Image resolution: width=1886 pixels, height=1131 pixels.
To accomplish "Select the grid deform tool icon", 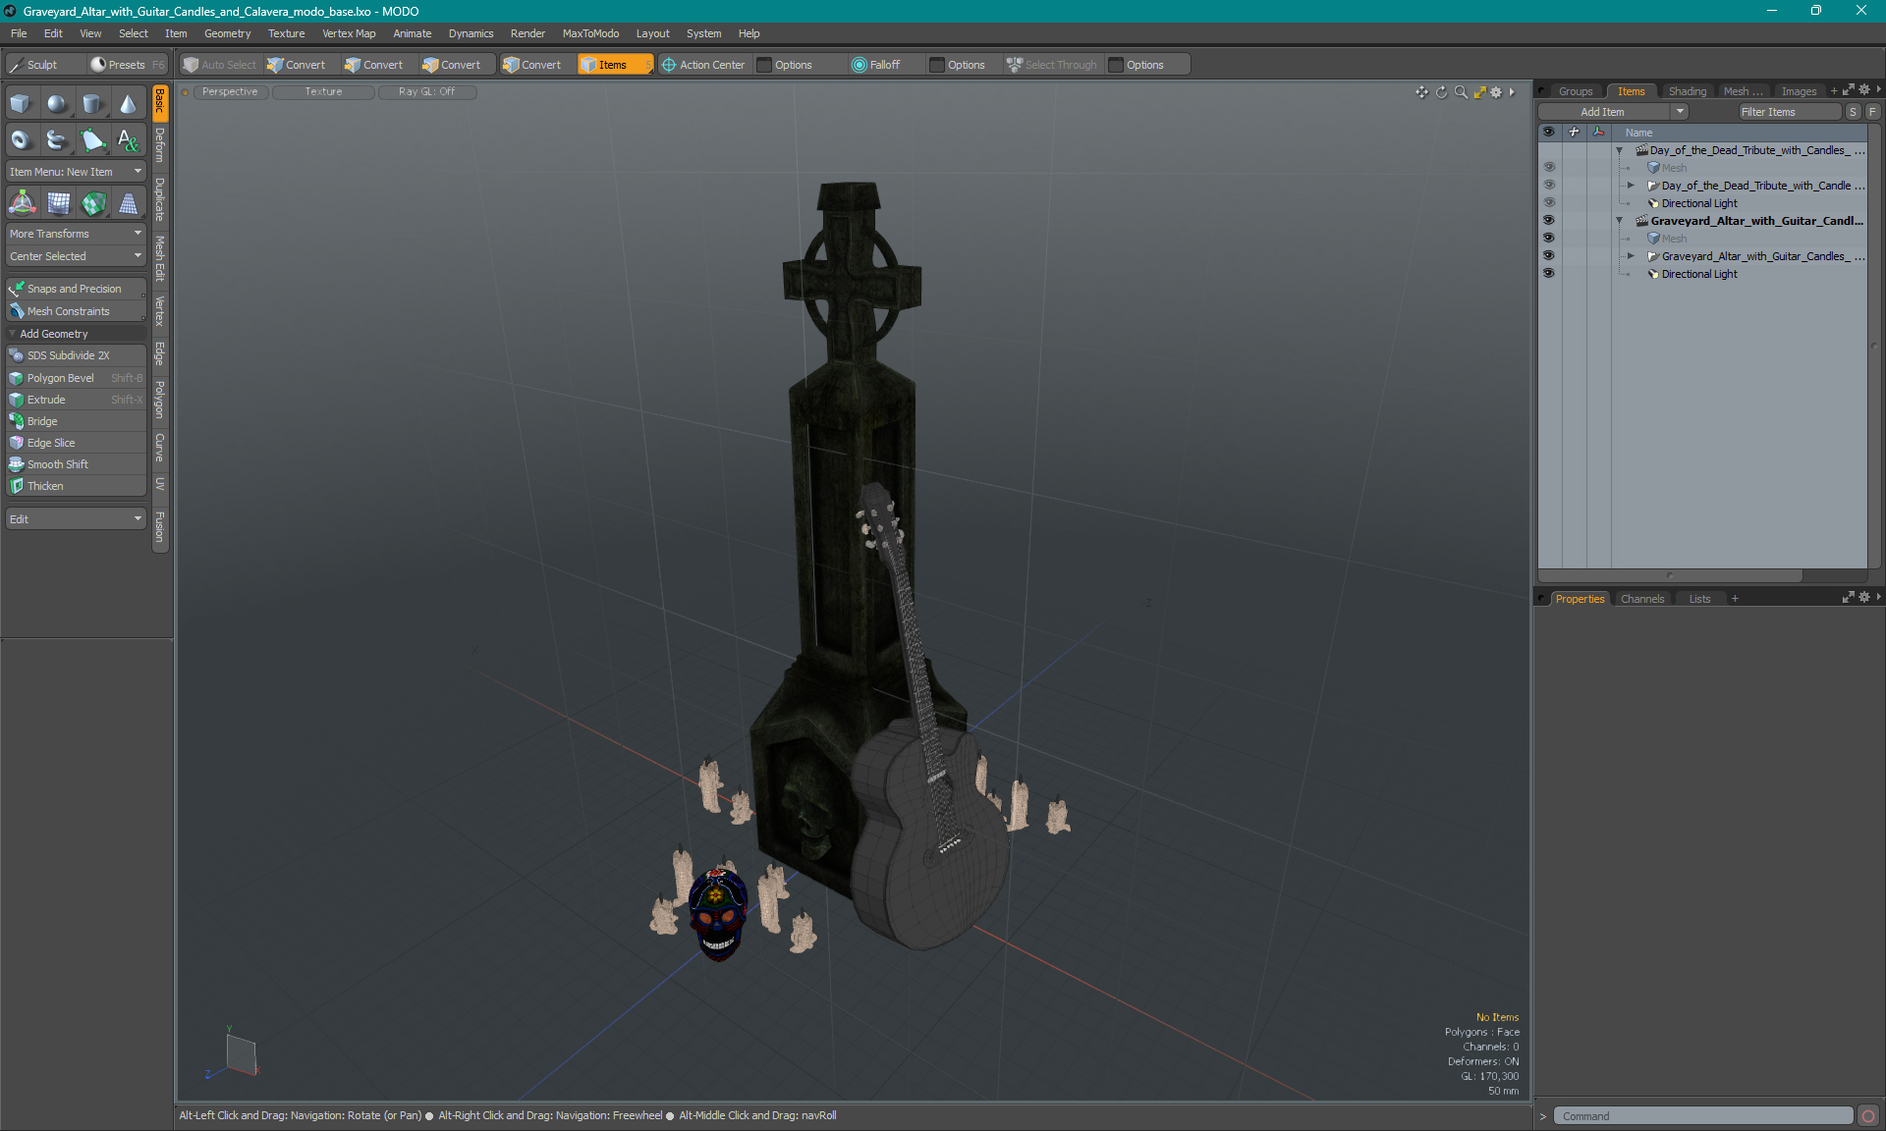I will point(57,203).
